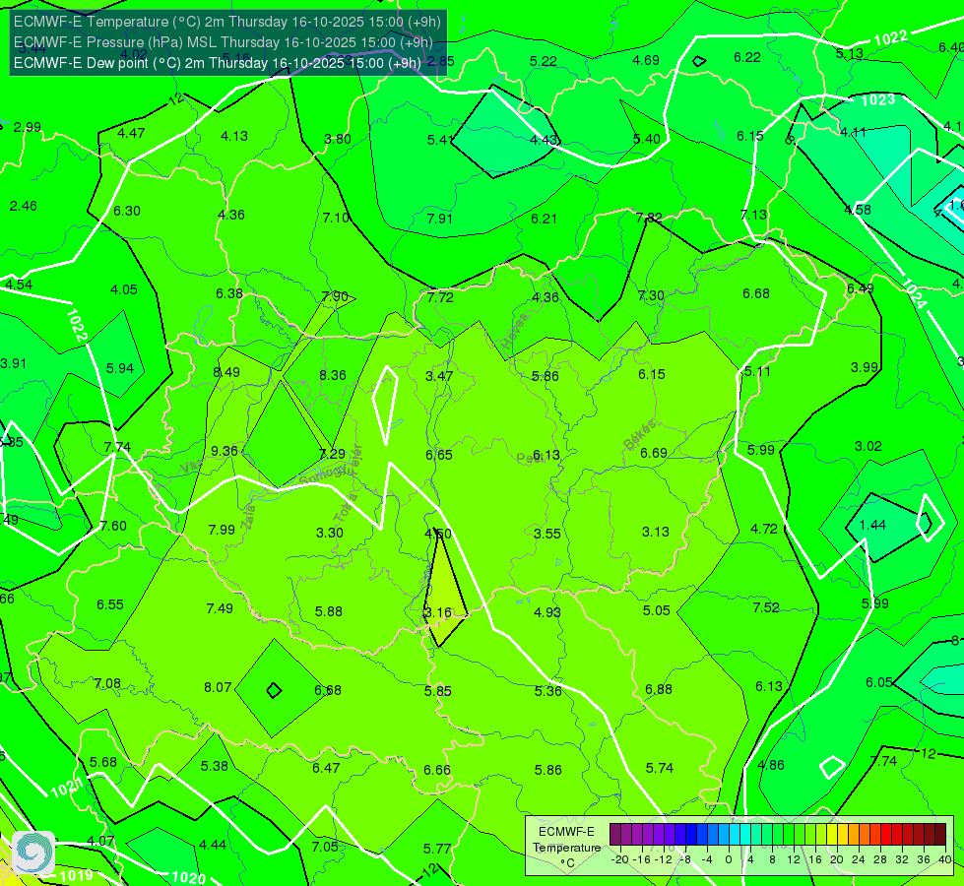Click the dew point value 4.86
Viewport: 964px width, 886px height.
[771, 765]
